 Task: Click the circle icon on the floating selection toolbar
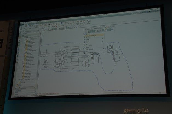(105, 30)
